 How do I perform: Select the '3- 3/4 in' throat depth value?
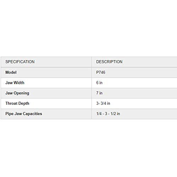tap(103, 103)
